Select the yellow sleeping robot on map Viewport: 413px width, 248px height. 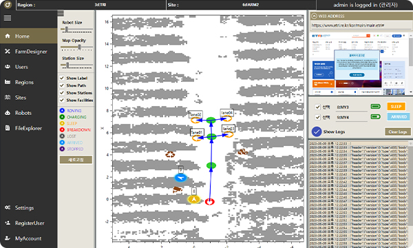194,200
